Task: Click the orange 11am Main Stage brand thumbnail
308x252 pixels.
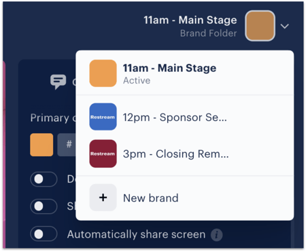Action: pos(103,73)
